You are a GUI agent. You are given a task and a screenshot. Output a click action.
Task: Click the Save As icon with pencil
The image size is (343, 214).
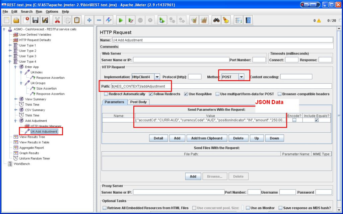[x=45, y=20]
